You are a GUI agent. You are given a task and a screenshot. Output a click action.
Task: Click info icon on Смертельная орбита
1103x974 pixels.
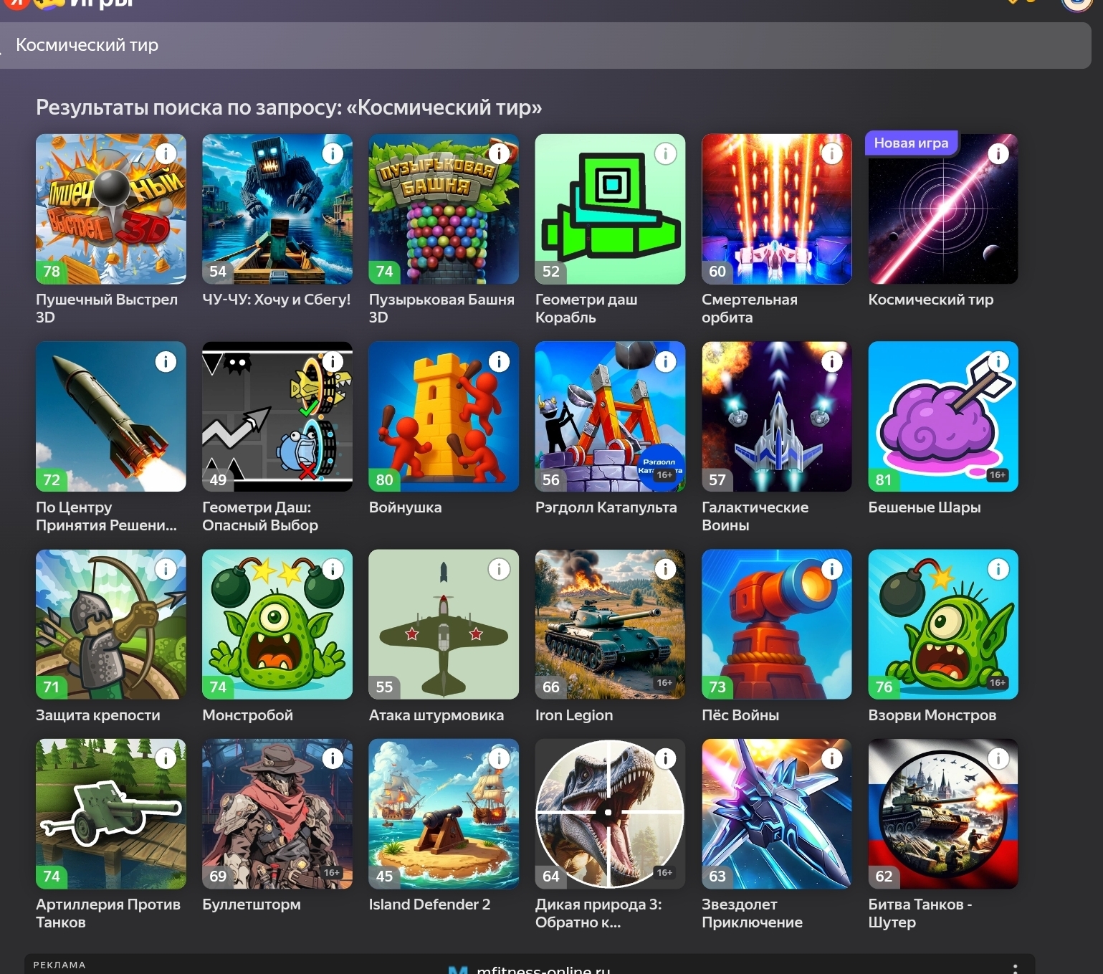pos(831,153)
